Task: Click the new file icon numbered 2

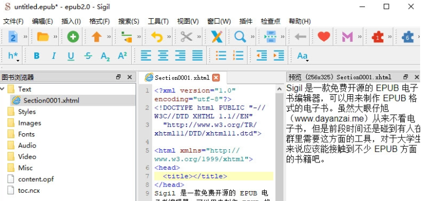Action: pos(13,36)
